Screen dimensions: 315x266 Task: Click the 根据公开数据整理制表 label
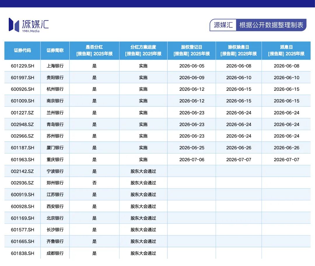[x=271, y=25]
